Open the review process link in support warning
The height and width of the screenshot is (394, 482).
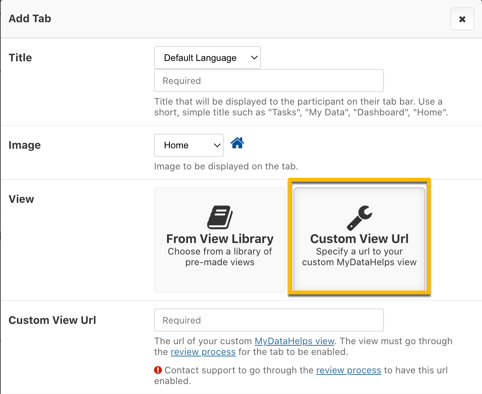click(x=349, y=370)
